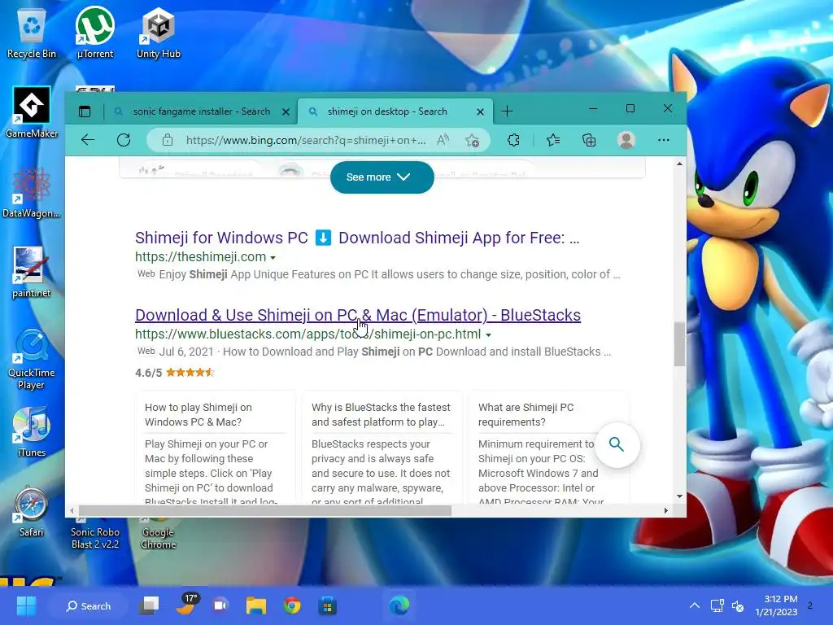Viewport: 833px width, 625px height.
Task: Open the Read aloud icon in the address bar
Action: tap(443, 140)
